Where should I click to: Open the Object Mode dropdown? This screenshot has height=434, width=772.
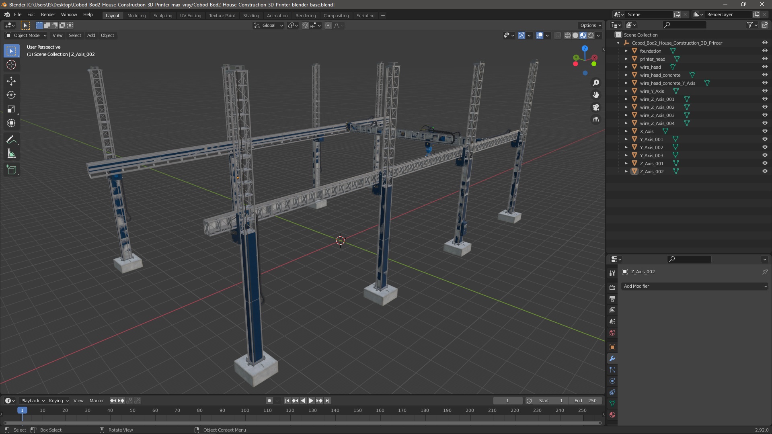coord(26,35)
